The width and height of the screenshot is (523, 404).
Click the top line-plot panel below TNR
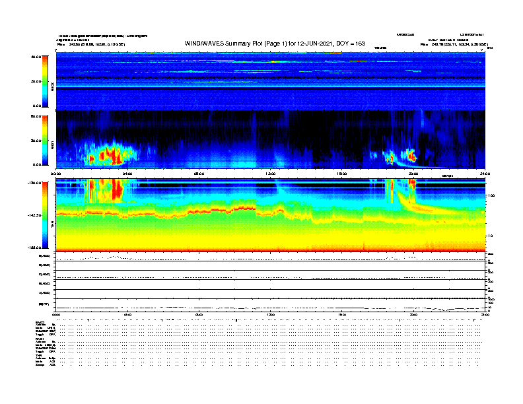tap(270, 257)
